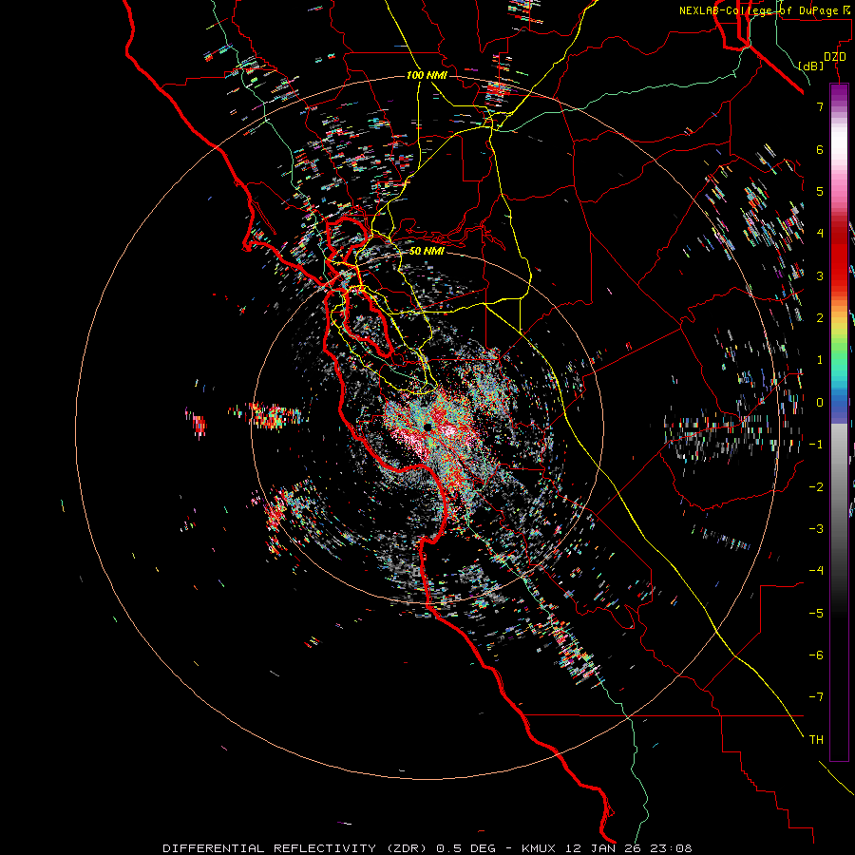Click the 0 value on the color scale
The width and height of the screenshot is (855, 855).
[x=820, y=403]
